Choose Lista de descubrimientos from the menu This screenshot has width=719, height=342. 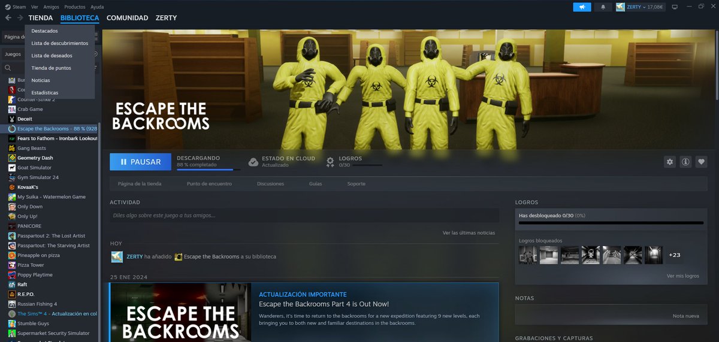click(x=60, y=43)
